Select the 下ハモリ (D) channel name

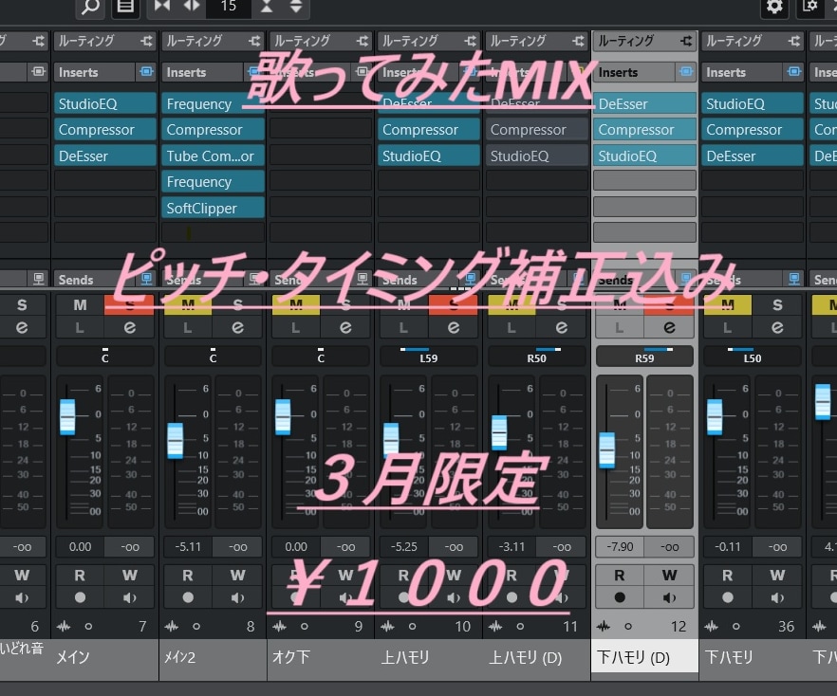(x=633, y=657)
